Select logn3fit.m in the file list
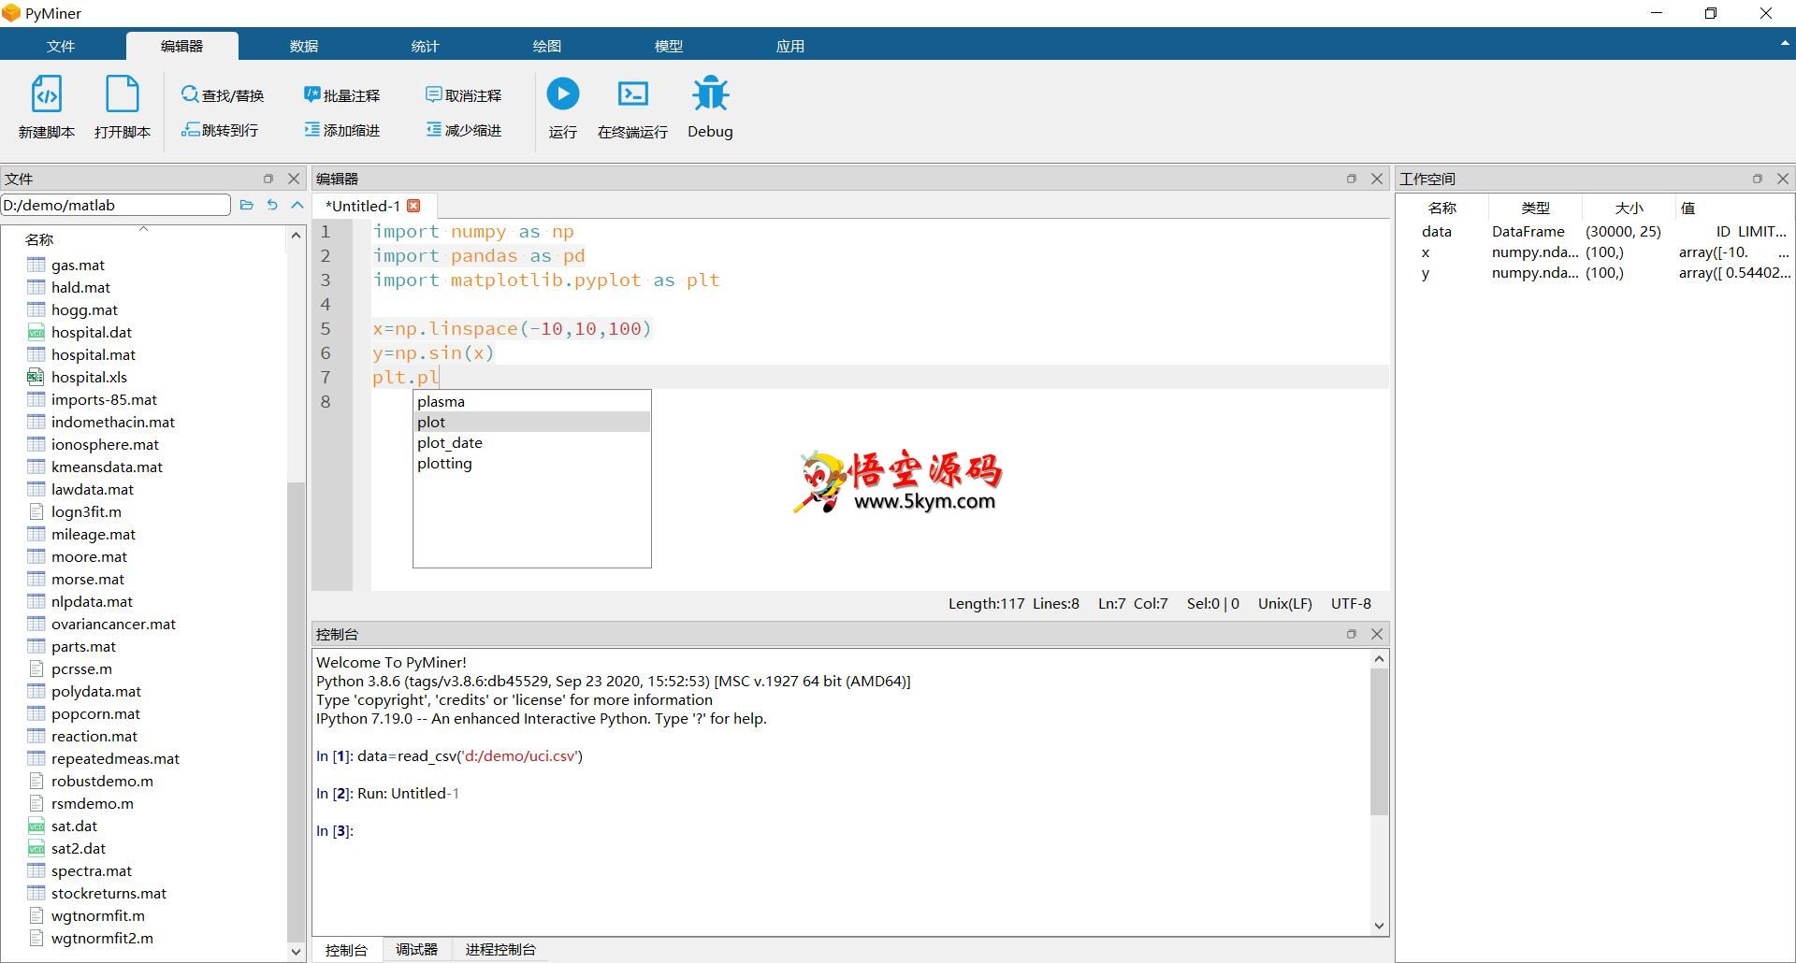The image size is (1796, 963). 86,511
